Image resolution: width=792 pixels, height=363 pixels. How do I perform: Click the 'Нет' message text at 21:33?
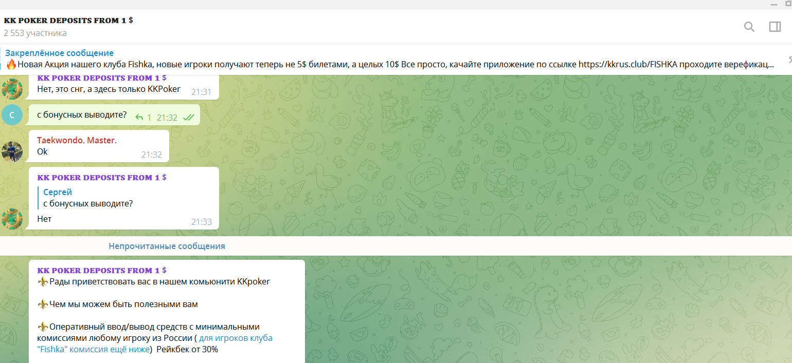pos(44,219)
